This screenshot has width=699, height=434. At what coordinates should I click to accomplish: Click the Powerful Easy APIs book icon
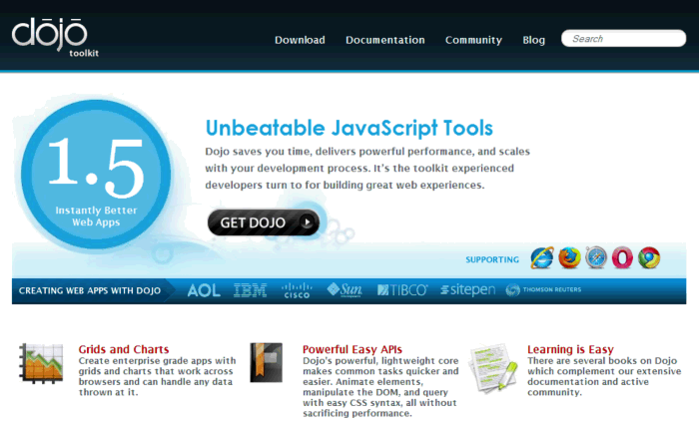[267, 362]
